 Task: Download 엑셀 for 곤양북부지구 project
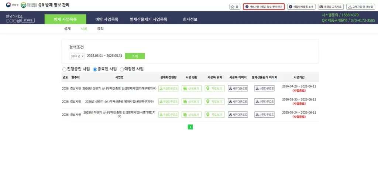click(x=168, y=101)
